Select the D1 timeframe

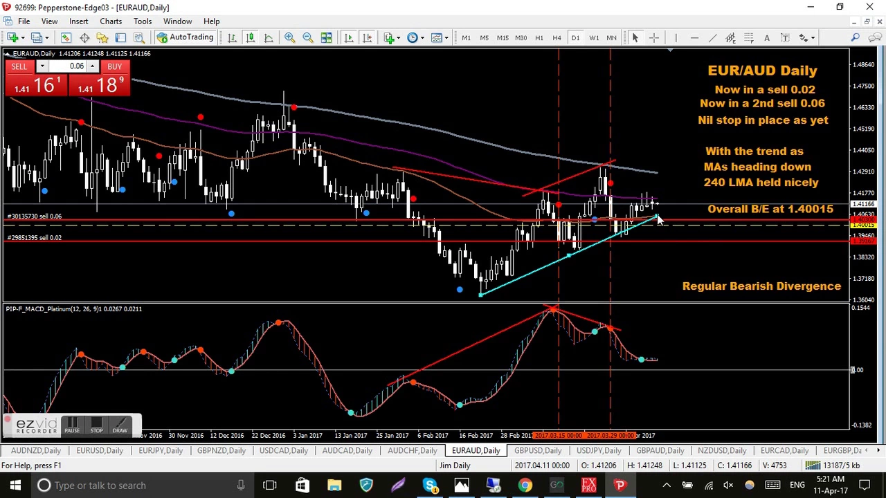point(575,37)
